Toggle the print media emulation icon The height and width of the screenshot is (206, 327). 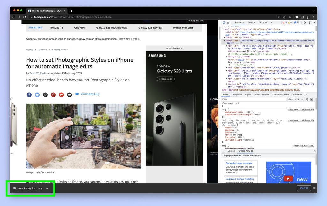tap(307, 99)
